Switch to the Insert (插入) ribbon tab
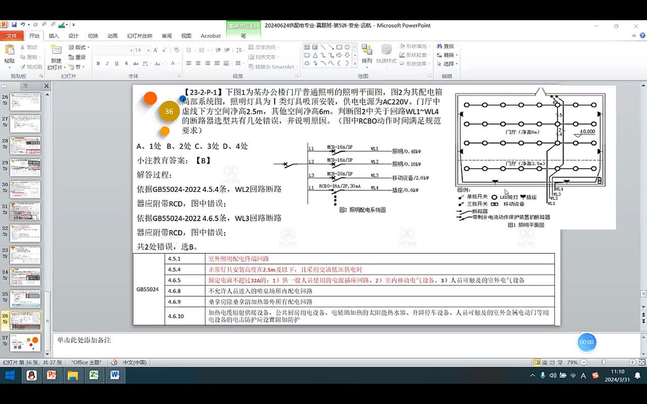The height and width of the screenshot is (404, 647). [54, 36]
